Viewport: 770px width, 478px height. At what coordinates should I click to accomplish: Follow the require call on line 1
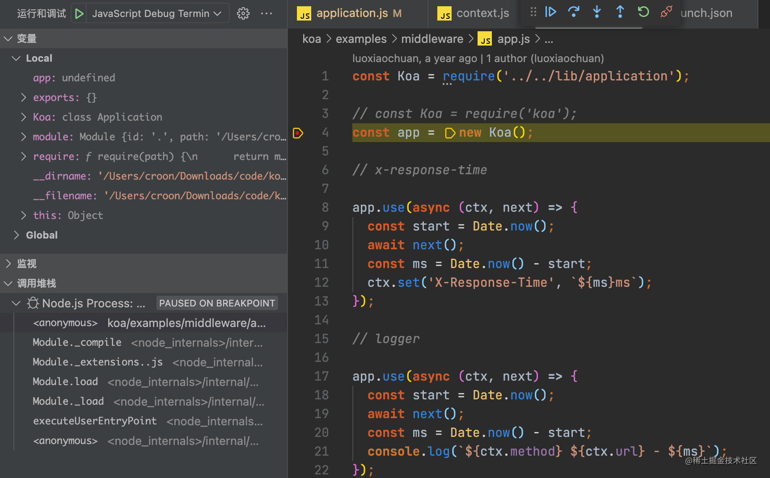tap(468, 76)
